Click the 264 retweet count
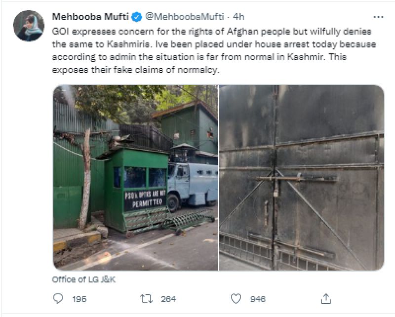The image size is (395, 317). pyautogui.click(x=168, y=299)
